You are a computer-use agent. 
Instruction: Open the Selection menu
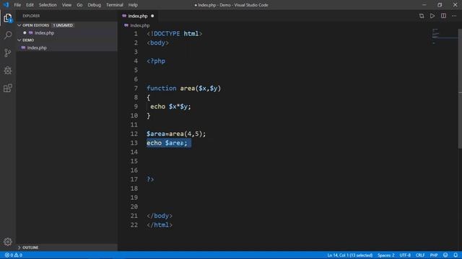[48, 5]
